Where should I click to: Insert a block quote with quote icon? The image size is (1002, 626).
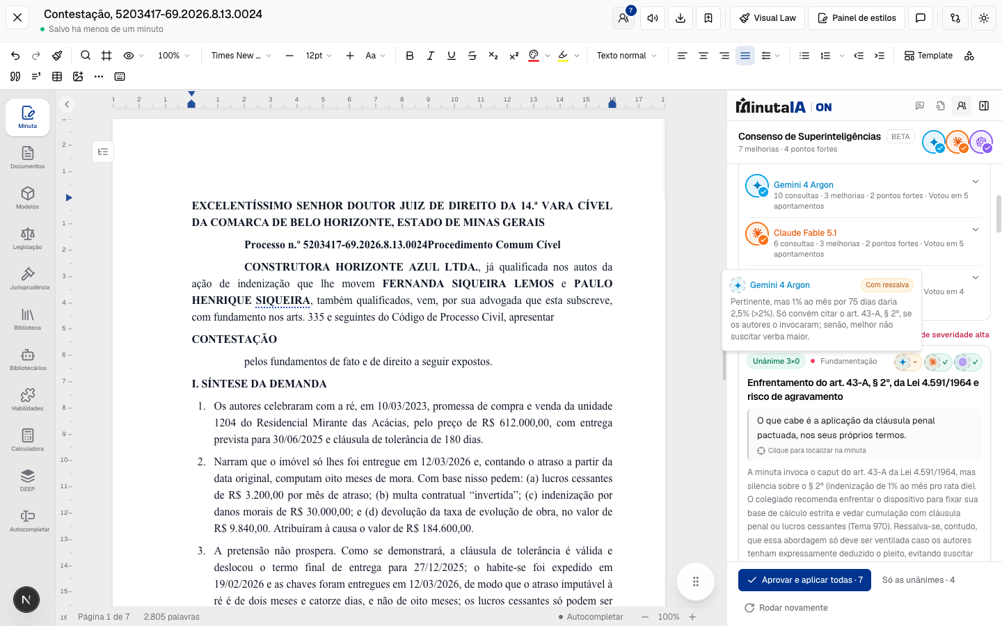point(15,77)
